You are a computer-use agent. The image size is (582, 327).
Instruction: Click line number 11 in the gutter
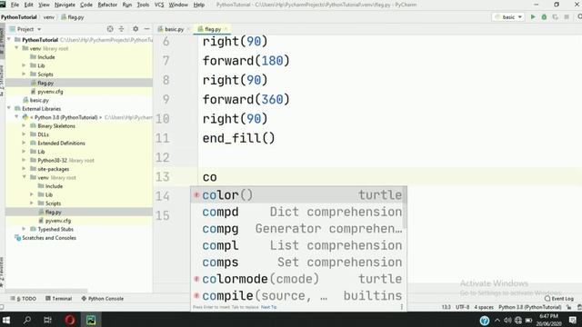click(x=163, y=138)
